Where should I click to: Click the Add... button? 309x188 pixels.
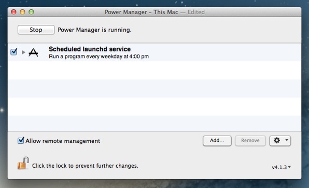tap(217, 141)
